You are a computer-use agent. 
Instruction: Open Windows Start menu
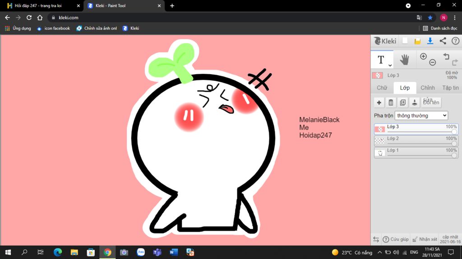(8, 252)
